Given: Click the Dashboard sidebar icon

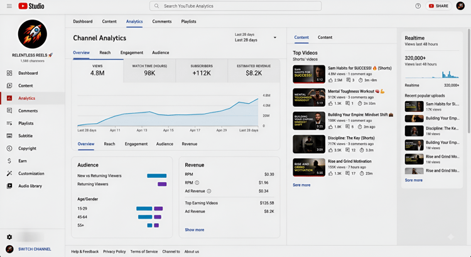Looking at the screenshot, I should pyautogui.click(x=9, y=73).
